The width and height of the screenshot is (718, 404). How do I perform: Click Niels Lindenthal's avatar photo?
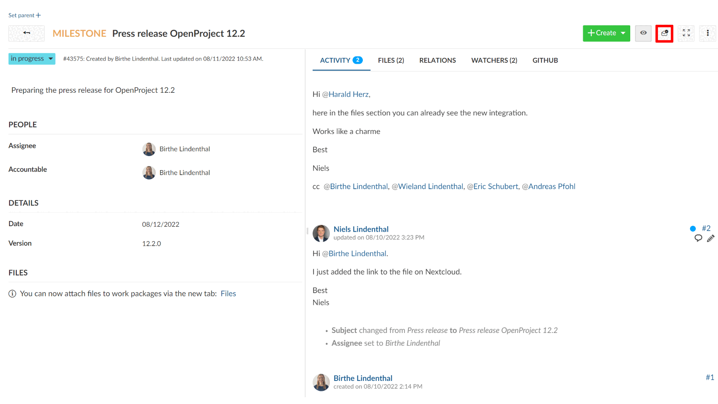click(x=321, y=233)
